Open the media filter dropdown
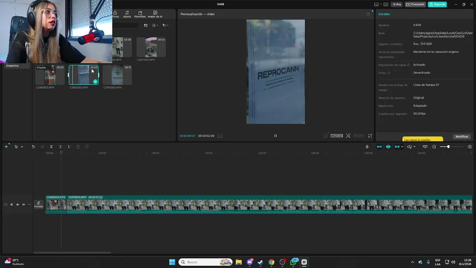Image resolution: width=476 pixels, height=268 pixels. (x=165, y=25)
